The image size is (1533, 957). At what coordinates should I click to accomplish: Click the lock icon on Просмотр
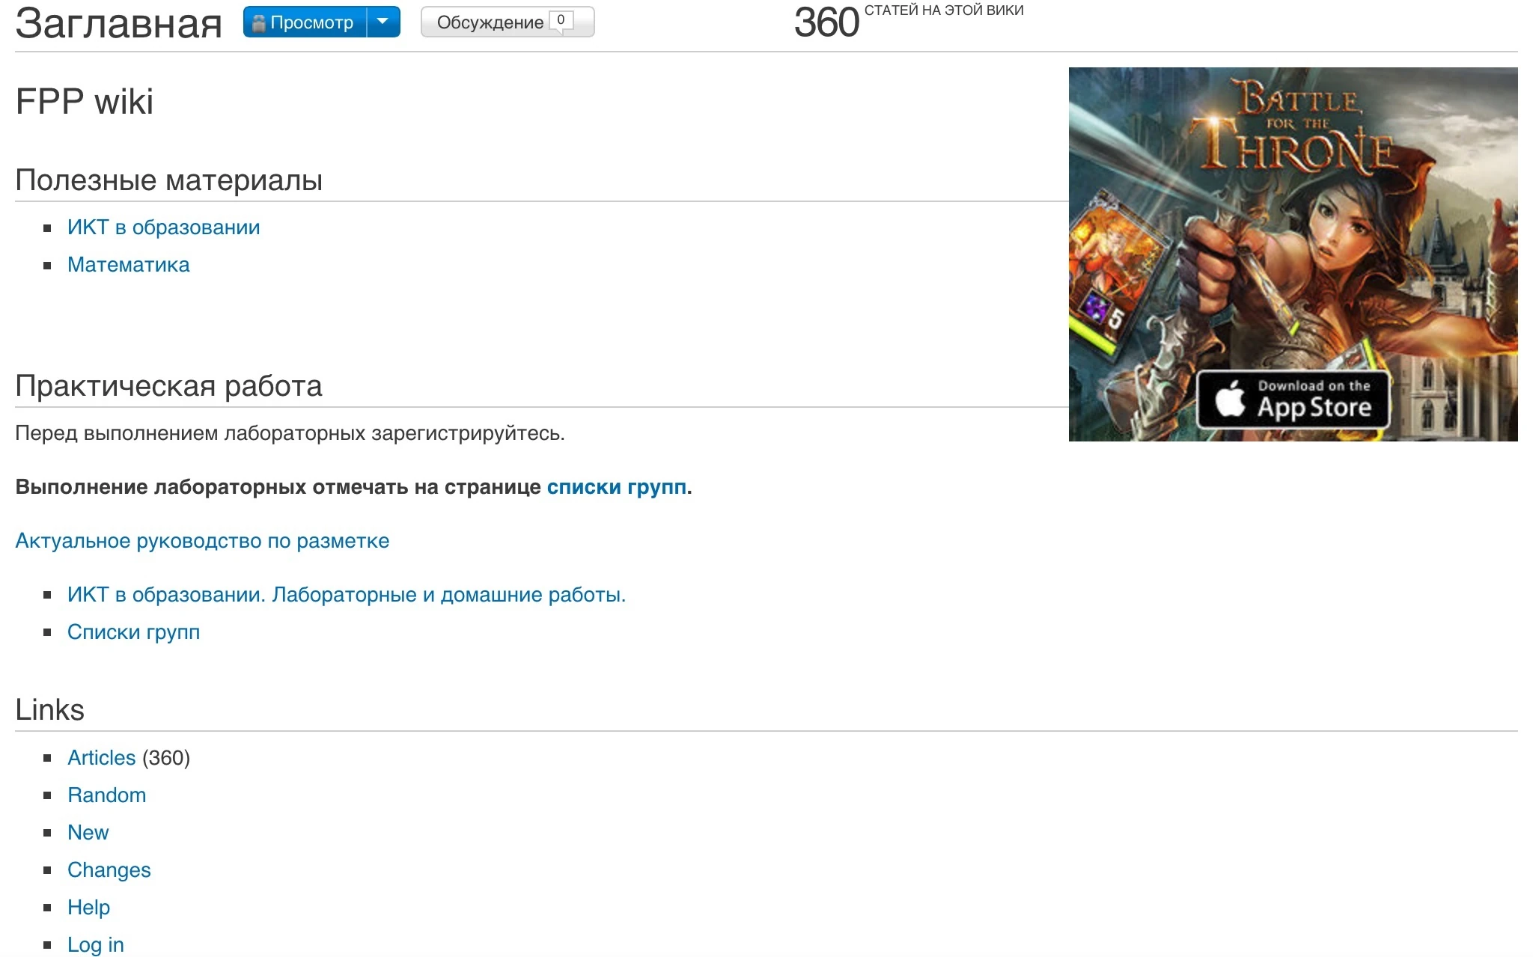pos(258,23)
